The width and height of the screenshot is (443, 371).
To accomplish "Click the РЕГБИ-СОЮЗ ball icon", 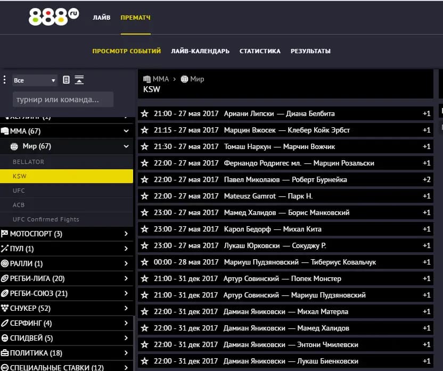I will [4, 293].
